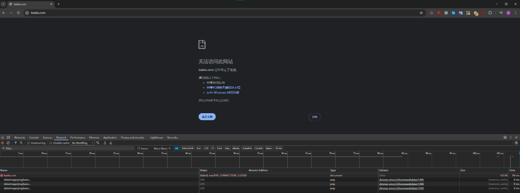Switch to the Console tab

coord(34,137)
